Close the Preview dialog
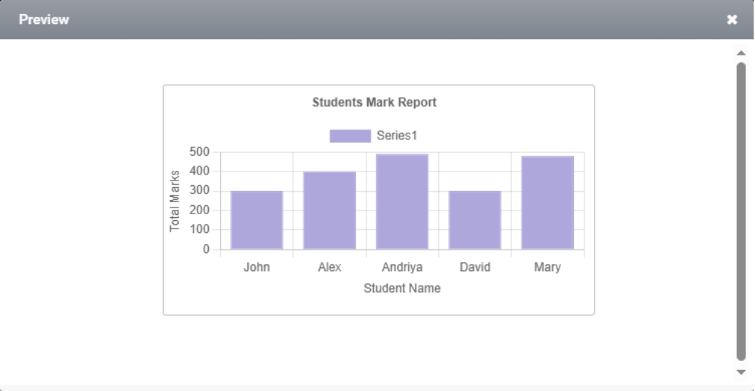The width and height of the screenshot is (755, 391). [x=732, y=19]
